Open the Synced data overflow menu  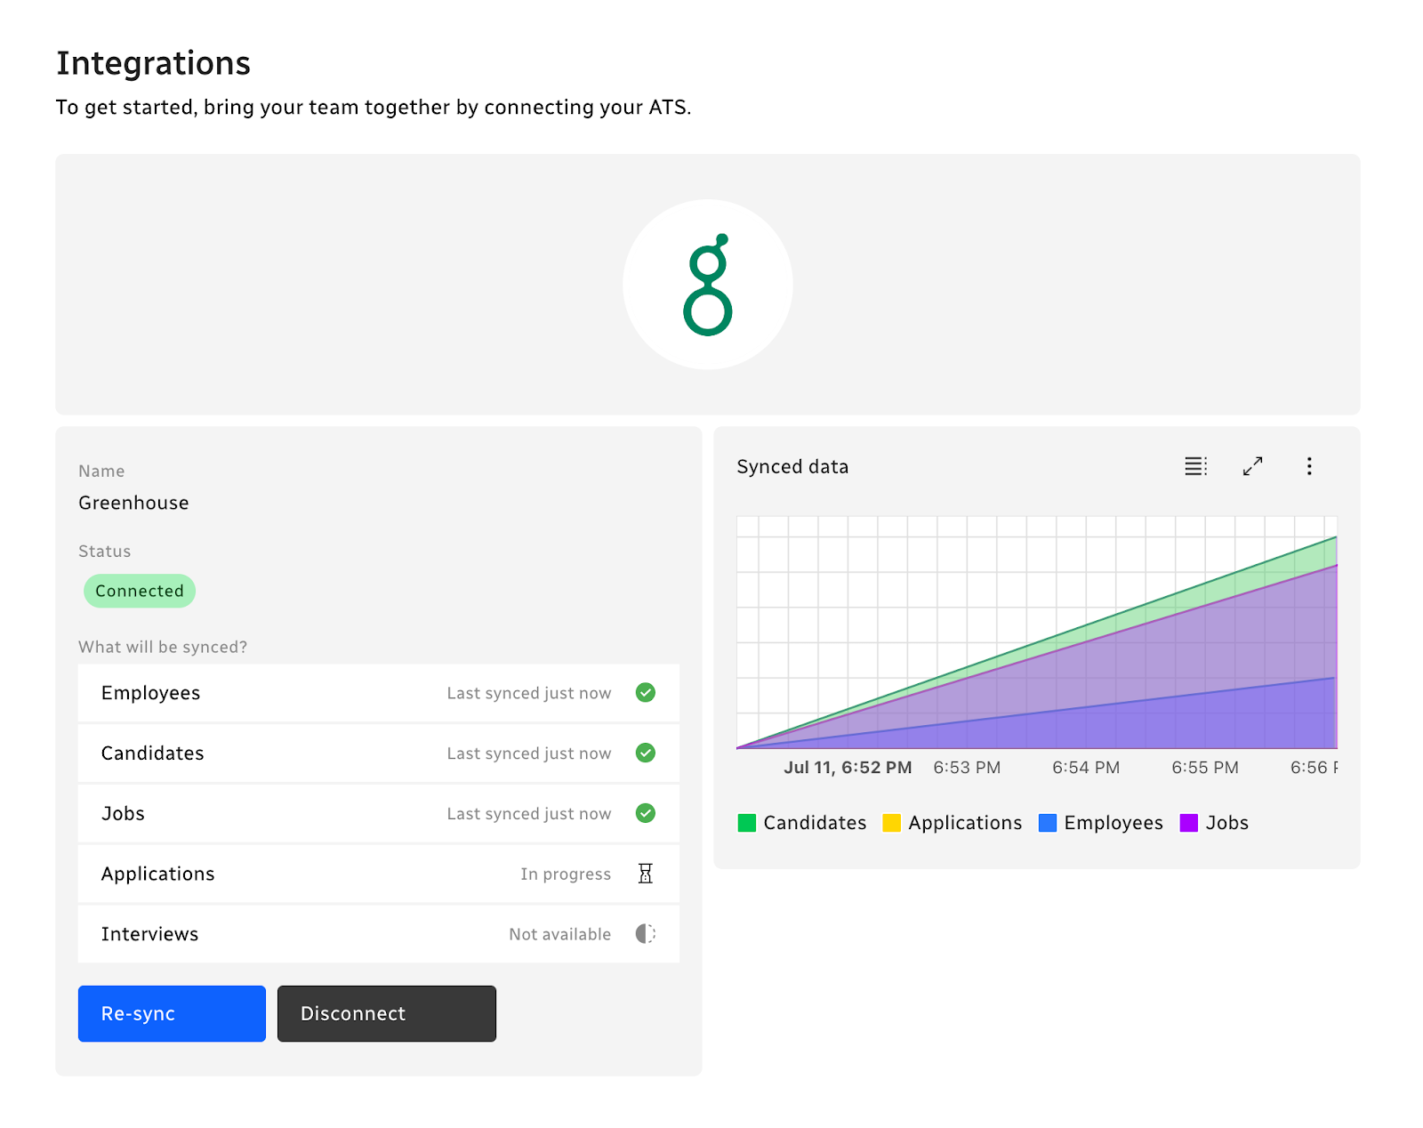point(1309,466)
